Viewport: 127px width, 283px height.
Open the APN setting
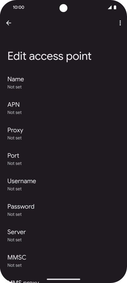(x=63, y=108)
